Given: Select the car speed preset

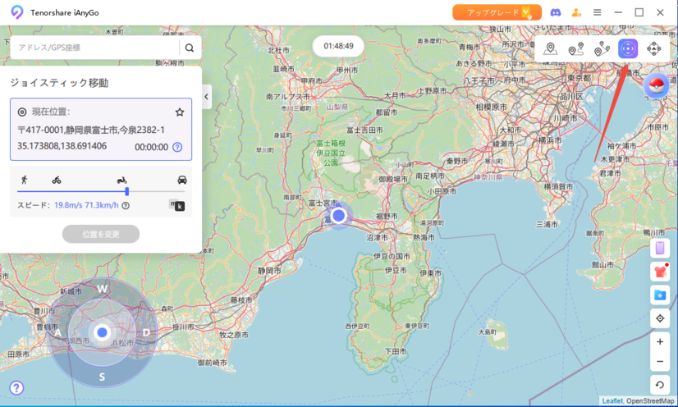Looking at the screenshot, I should pyautogui.click(x=181, y=180).
